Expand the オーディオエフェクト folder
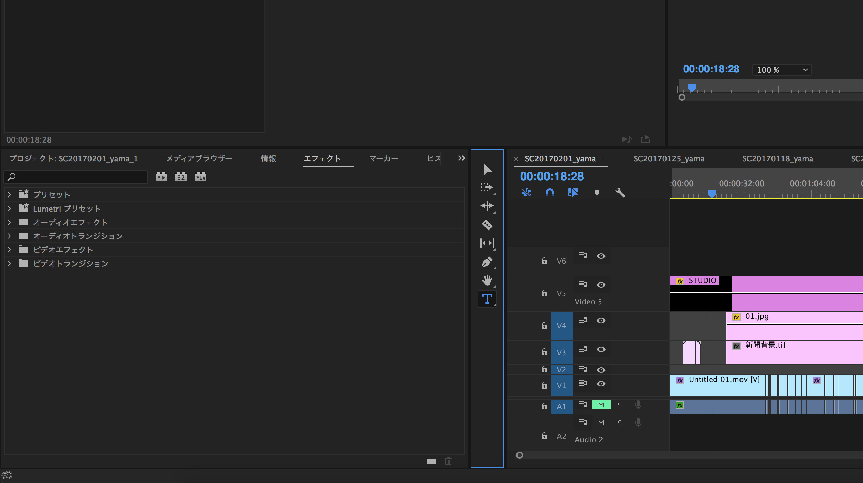Viewport: 863px width, 483px height. click(9, 222)
